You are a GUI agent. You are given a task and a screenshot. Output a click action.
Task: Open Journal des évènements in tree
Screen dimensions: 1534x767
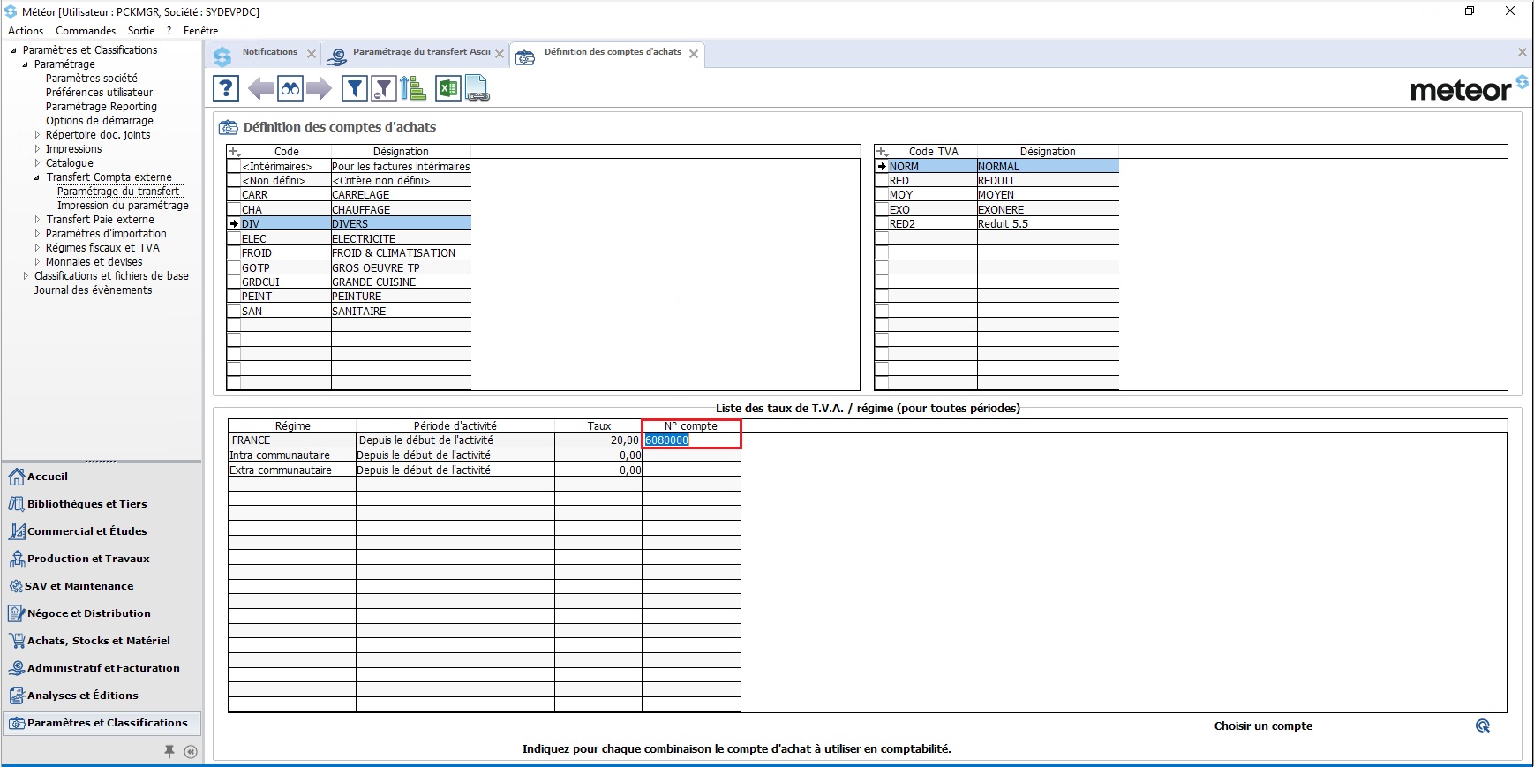point(93,290)
